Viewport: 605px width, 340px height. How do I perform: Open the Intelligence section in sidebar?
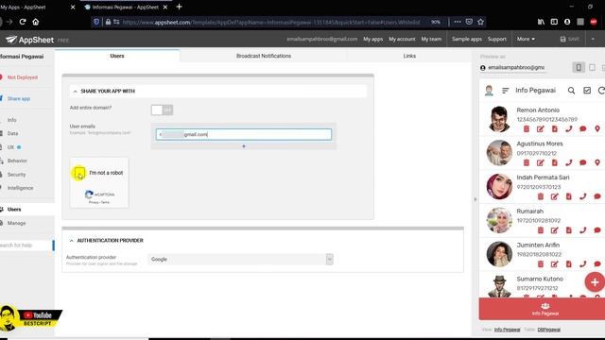pos(20,188)
